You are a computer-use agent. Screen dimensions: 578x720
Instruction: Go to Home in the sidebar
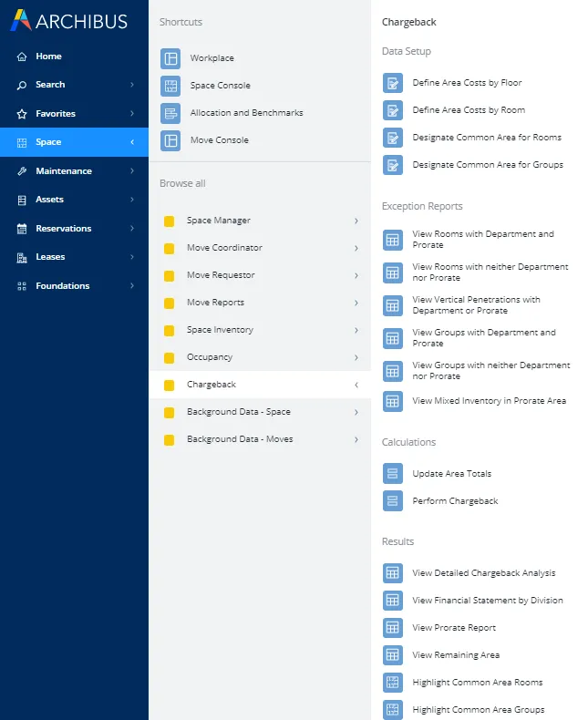click(x=48, y=57)
